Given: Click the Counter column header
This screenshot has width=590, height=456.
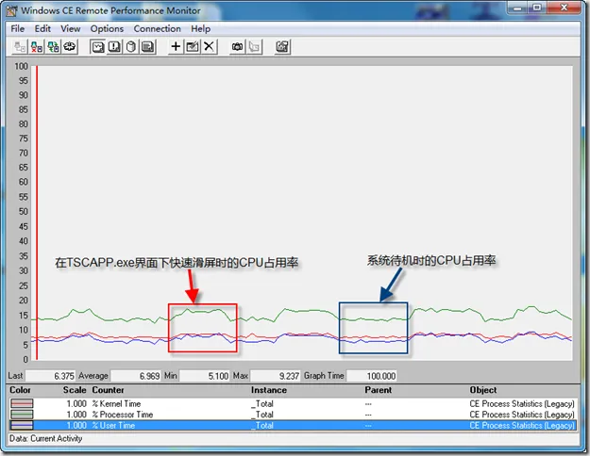Looking at the screenshot, I should click(108, 390).
